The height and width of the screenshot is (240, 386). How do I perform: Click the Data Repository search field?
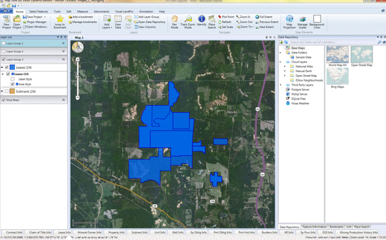tap(333, 42)
